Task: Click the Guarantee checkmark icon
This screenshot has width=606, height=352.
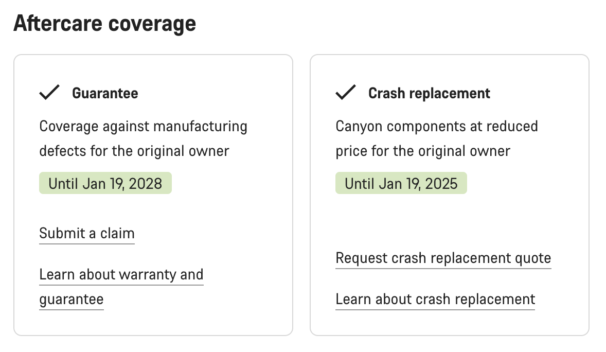Action: click(49, 93)
